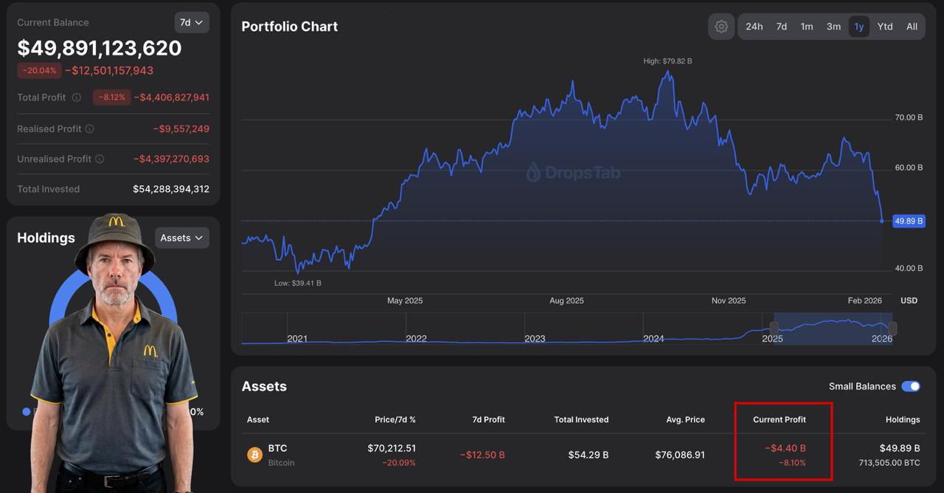Sort assets by Holdings column
This screenshot has width=944, height=493.
click(x=902, y=419)
